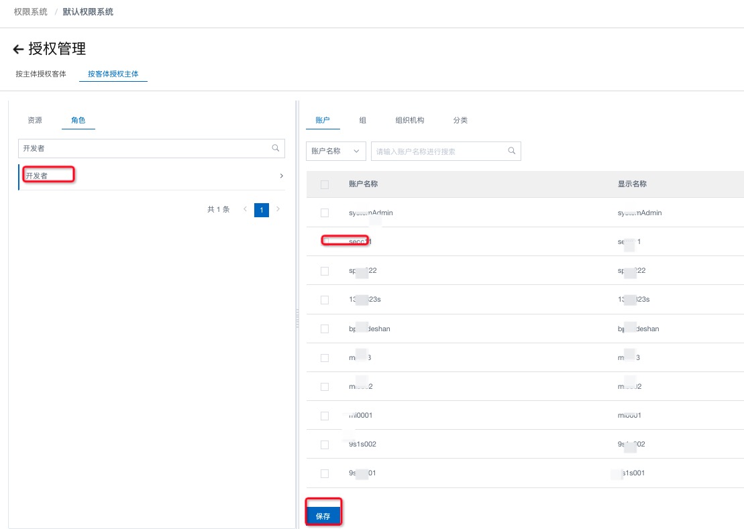This screenshot has height=529, width=744.
Task: Expand the 开发者 role with right chevron
Action: pos(281,176)
